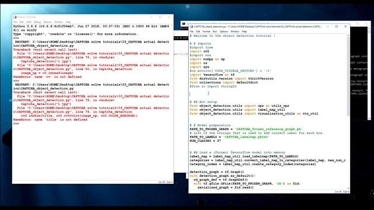This screenshot has height=210, width=374.
Task: Click the Python Shell title bar icon
Action: click(x=15, y=17)
